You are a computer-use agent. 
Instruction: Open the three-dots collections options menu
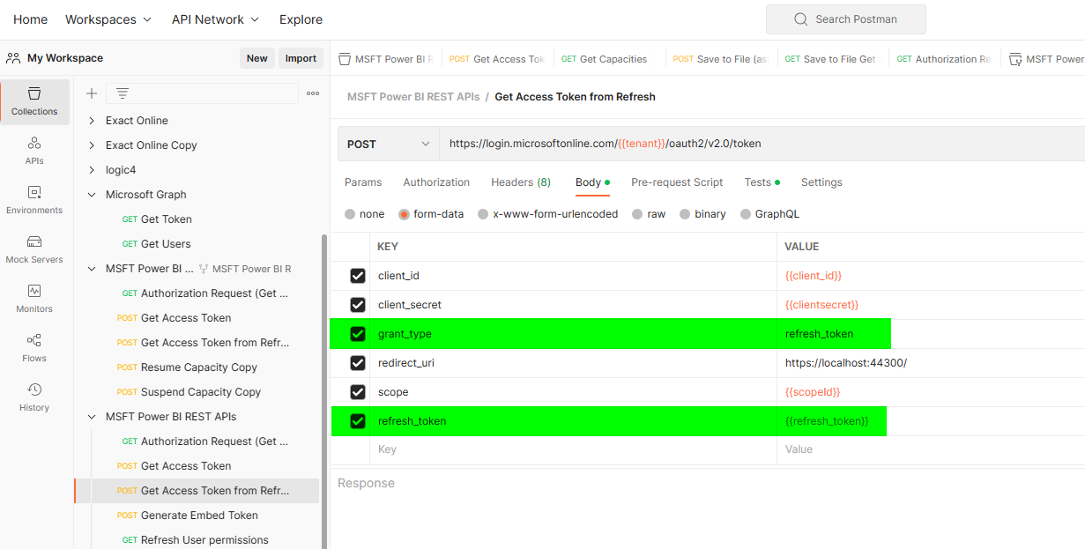(x=313, y=93)
